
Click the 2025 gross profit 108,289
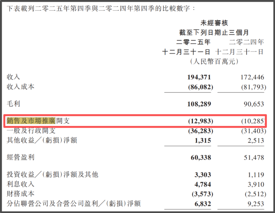tap(199, 104)
